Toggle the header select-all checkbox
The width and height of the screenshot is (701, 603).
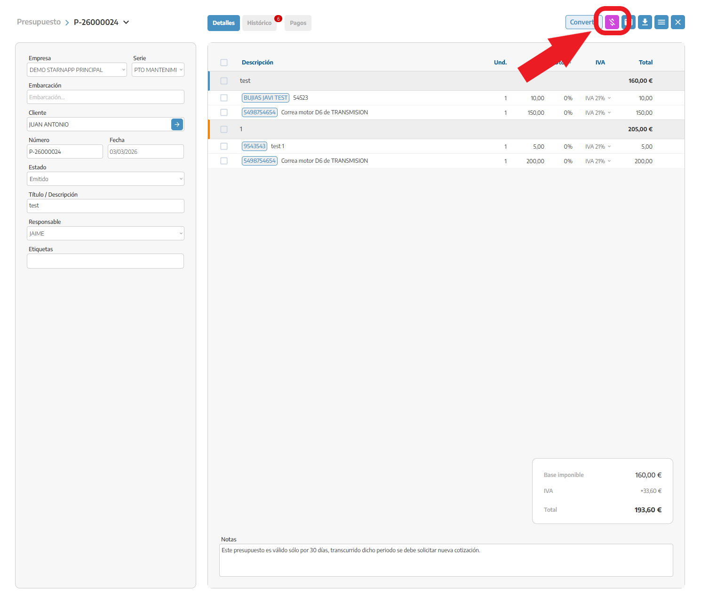[224, 63]
